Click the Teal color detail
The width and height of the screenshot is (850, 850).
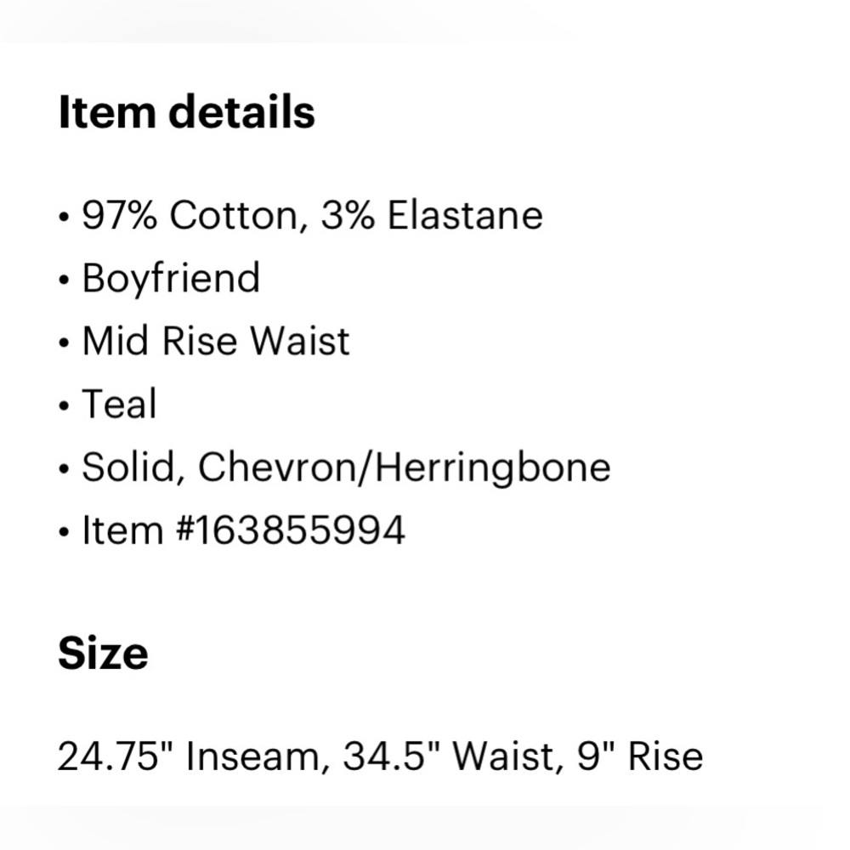tap(119, 404)
